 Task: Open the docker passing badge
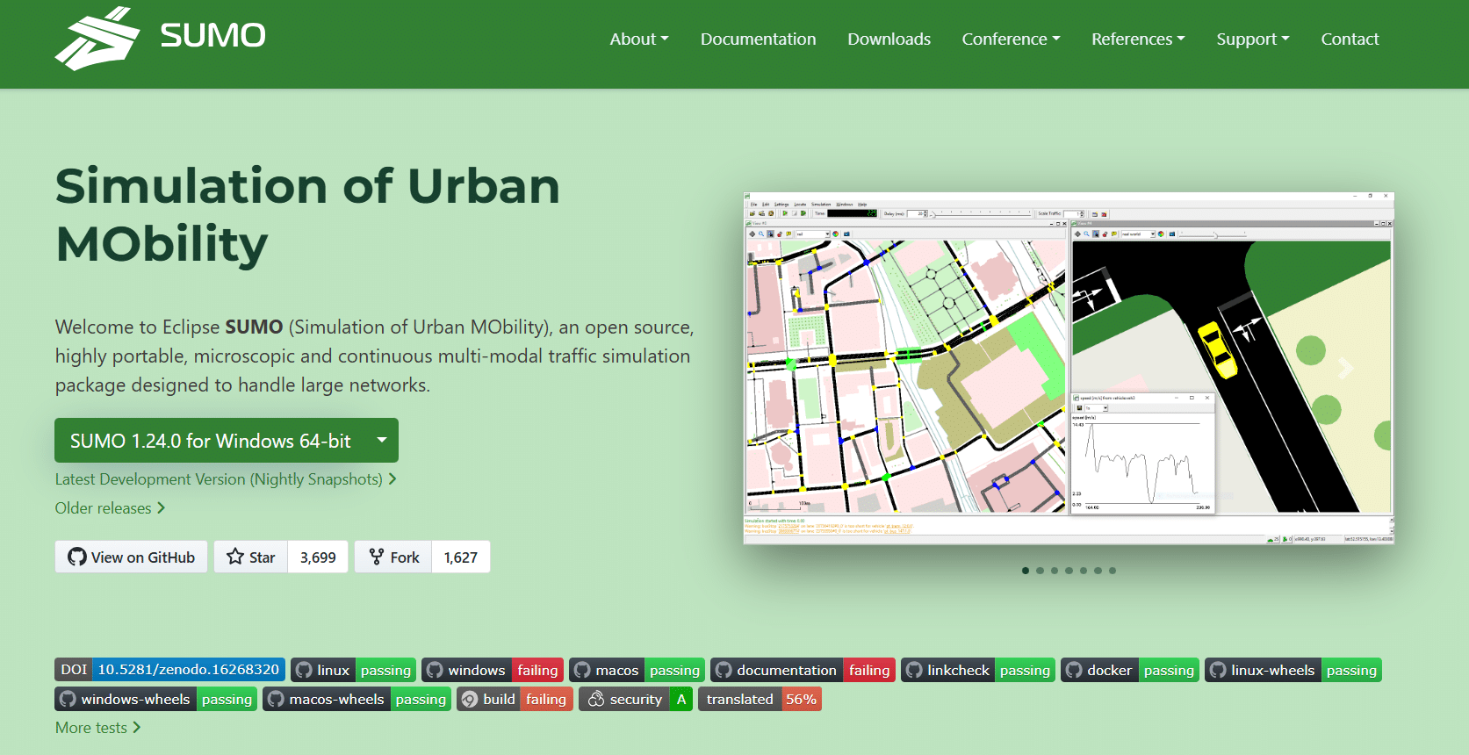point(1130,670)
